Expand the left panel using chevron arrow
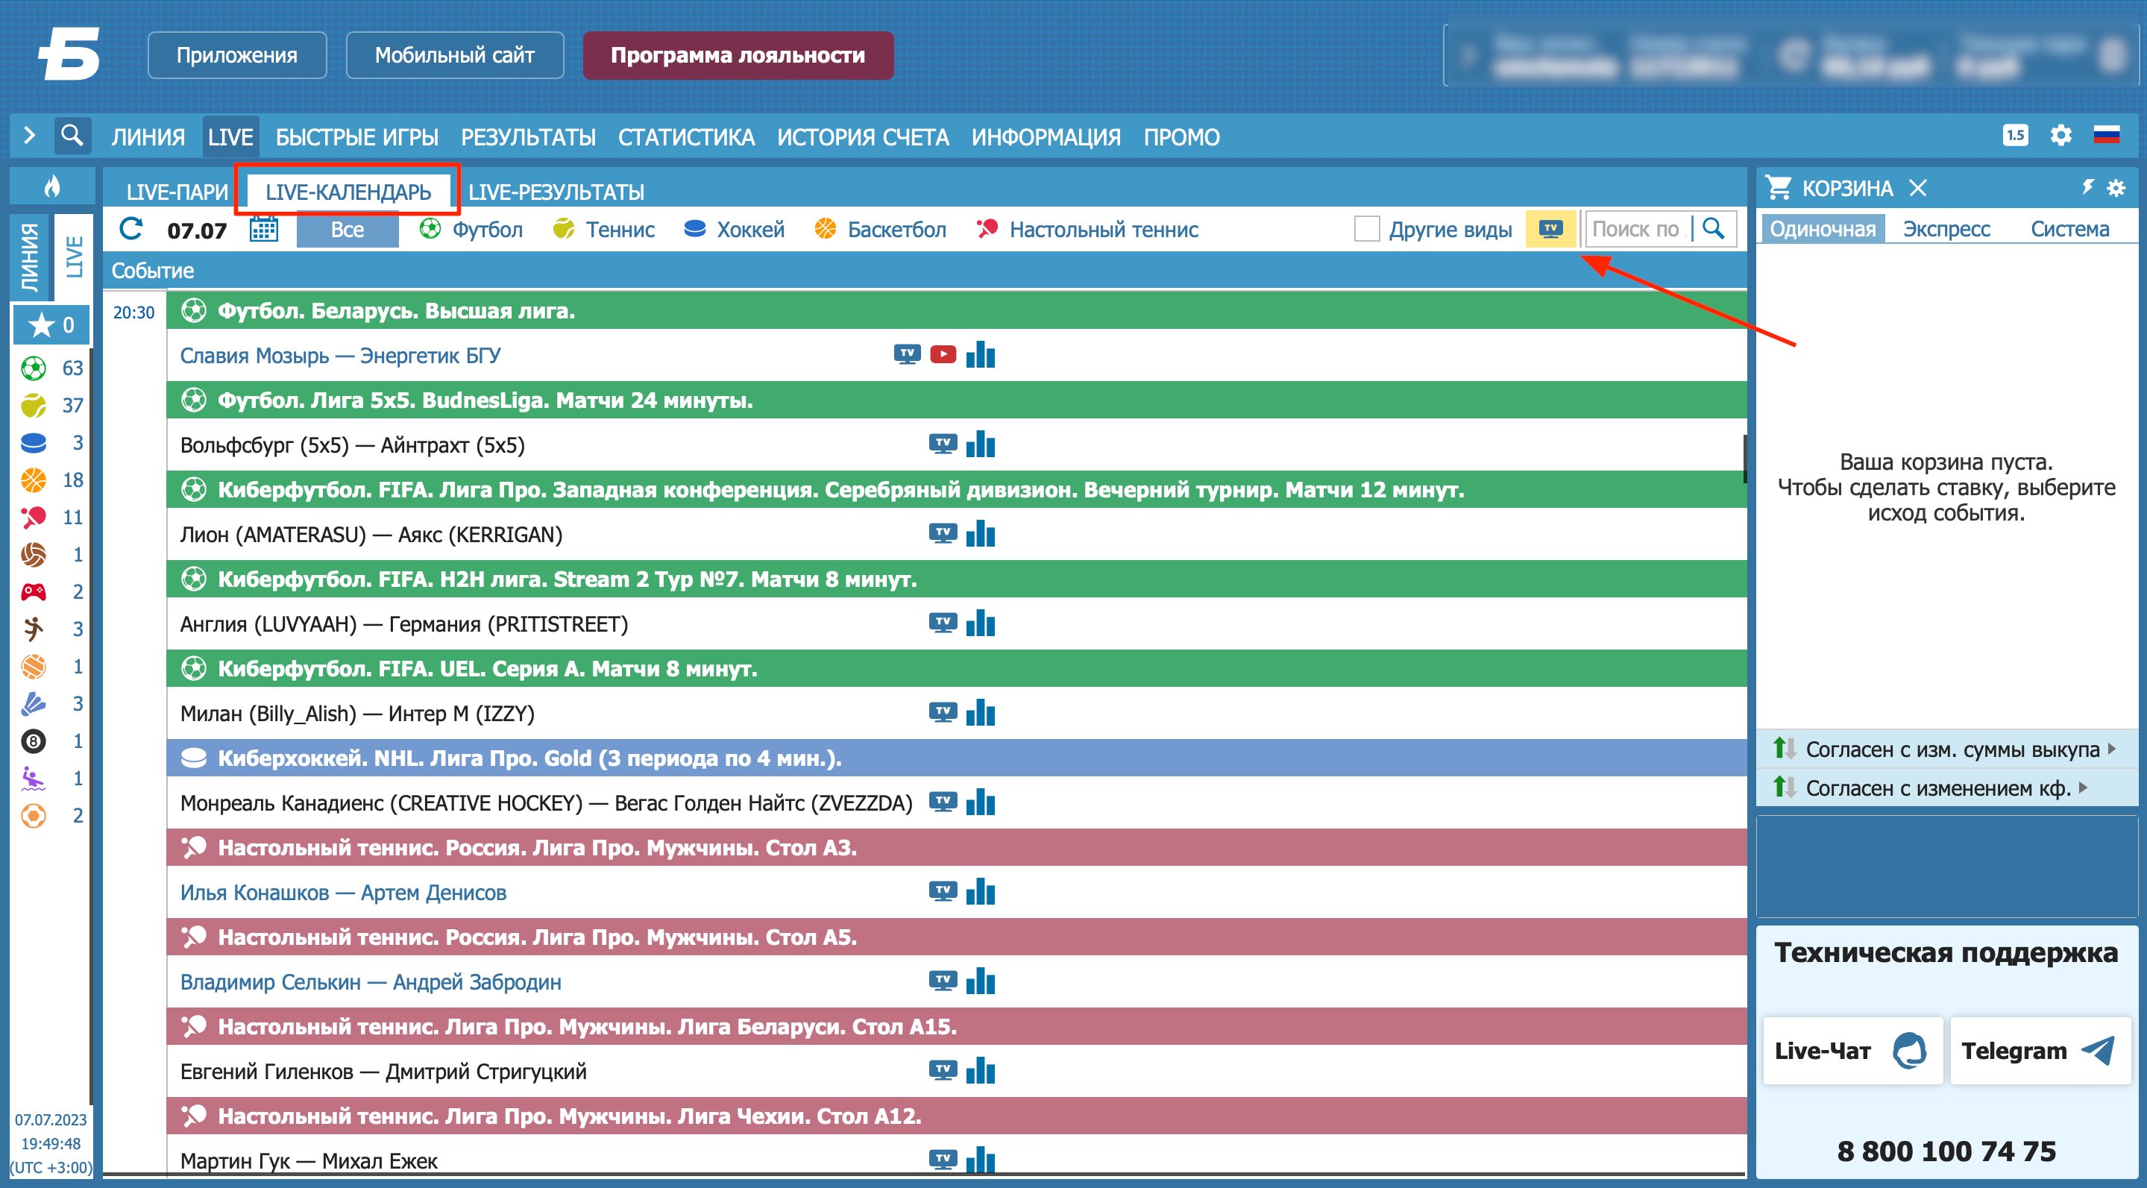2147x1188 pixels. tap(30, 135)
